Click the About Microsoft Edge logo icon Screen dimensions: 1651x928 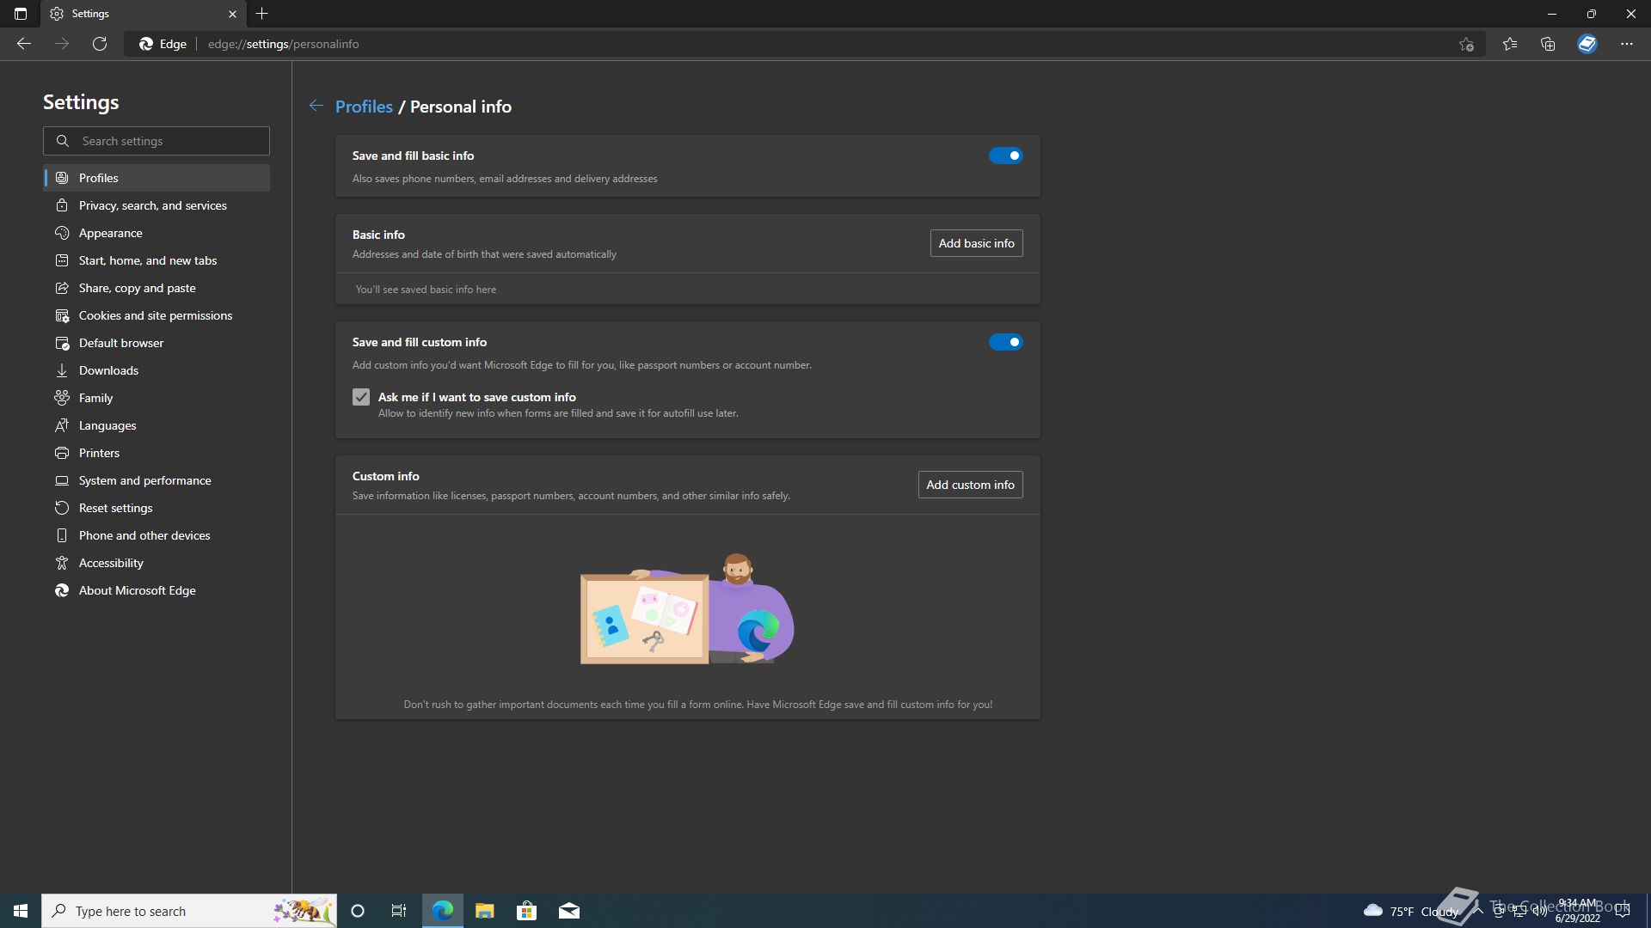[62, 590]
